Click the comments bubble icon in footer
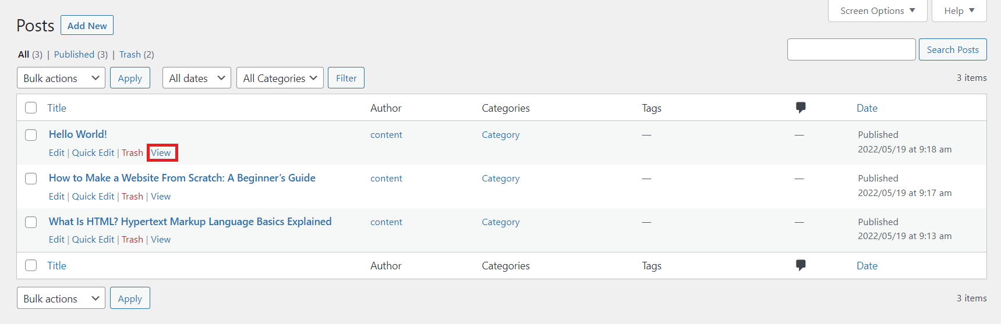 (x=801, y=265)
